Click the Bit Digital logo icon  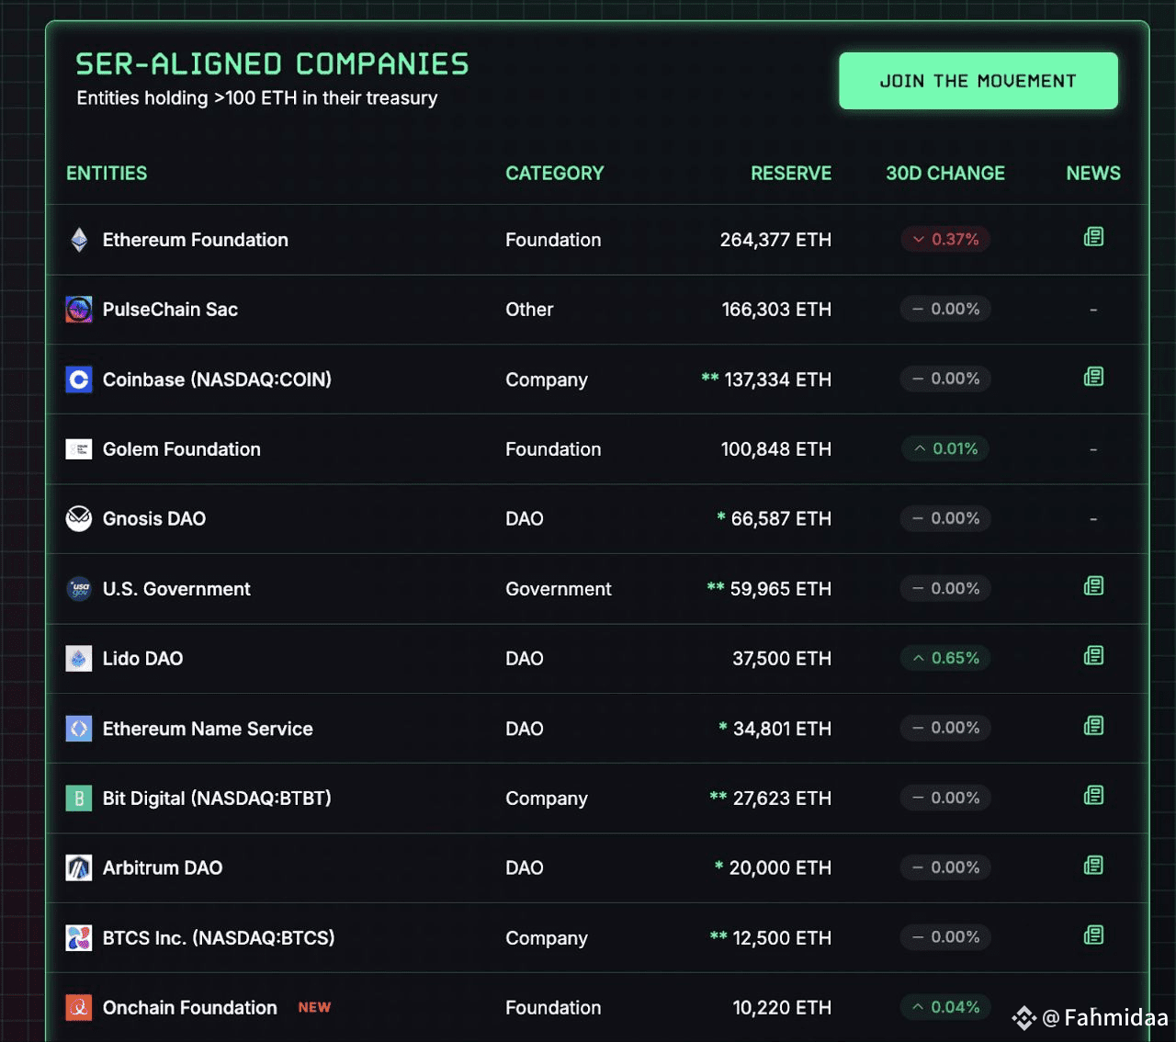point(79,798)
